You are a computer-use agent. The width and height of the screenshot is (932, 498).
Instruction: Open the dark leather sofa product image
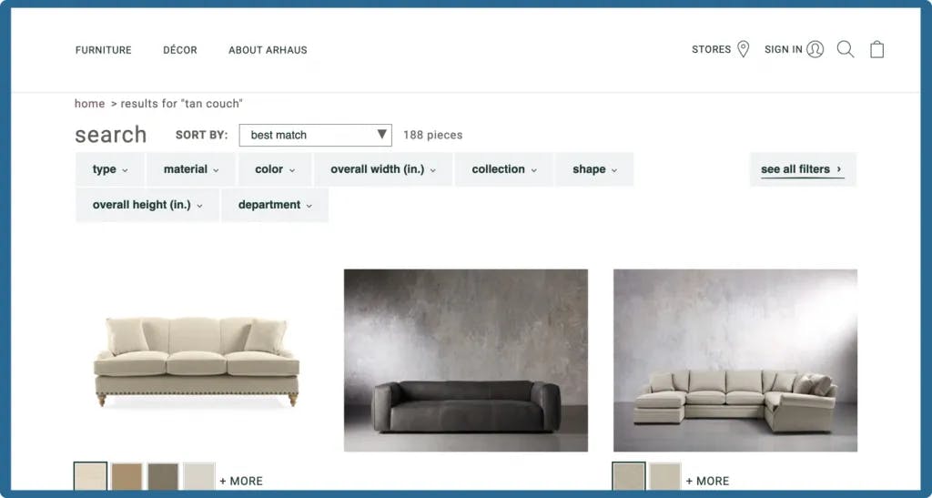466,361
